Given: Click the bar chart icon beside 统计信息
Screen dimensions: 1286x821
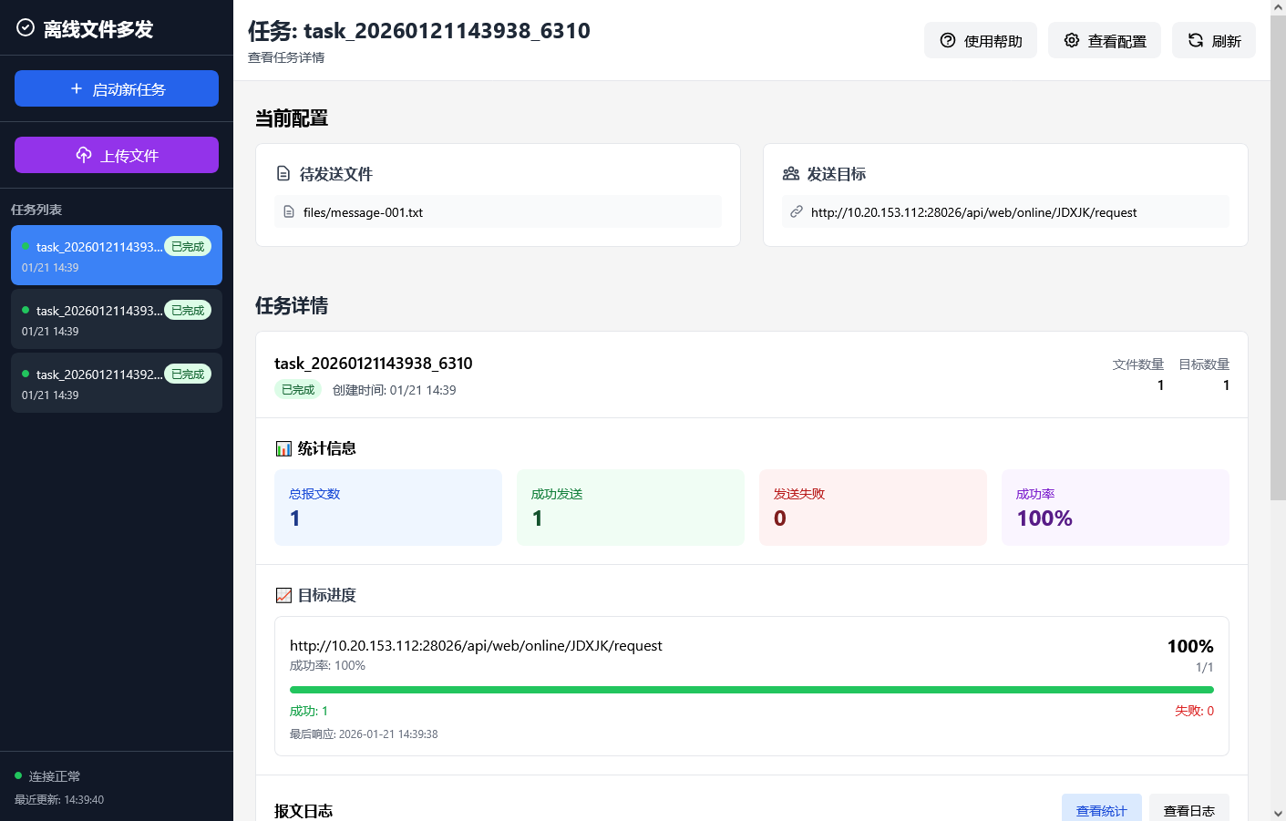Looking at the screenshot, I should click(283, 447).
